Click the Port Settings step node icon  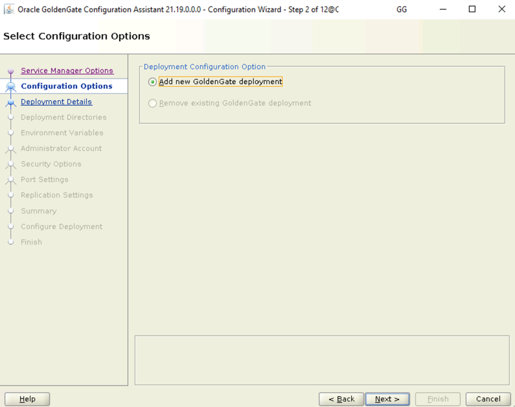tap(11, 180)
